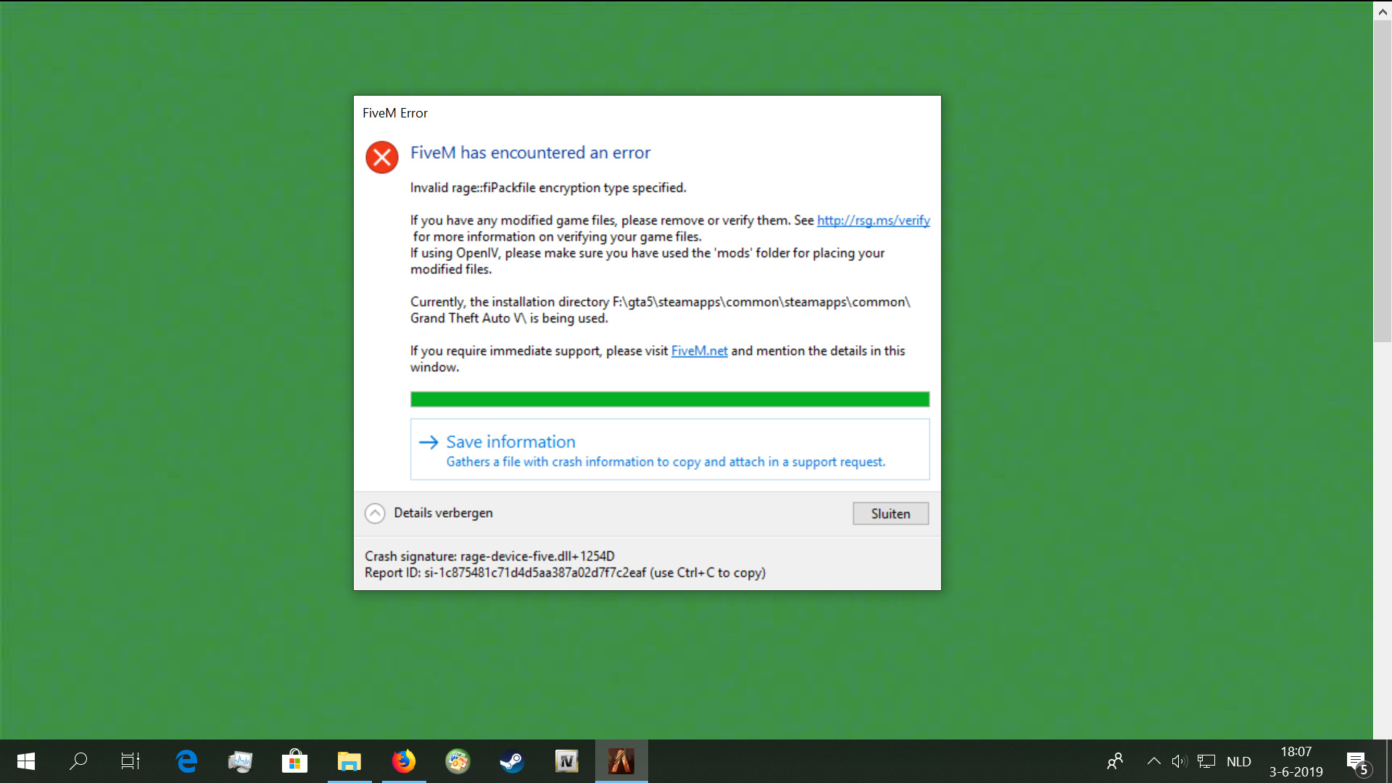
Task: Click the FiveM icon in taskbar
Action: [621, 761]
